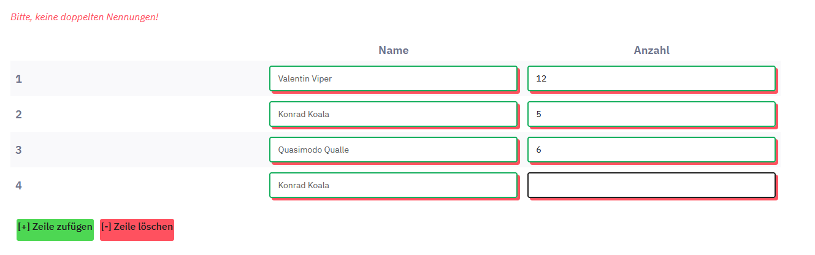Image resolution: width=815 pixels, height=255 pixels.
Task: Click the [+] symbol for adding a row
Action: 25,227
